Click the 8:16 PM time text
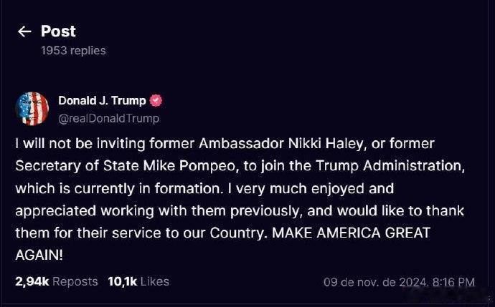Screen dimensions: 495x307 (x=453, y=282)
